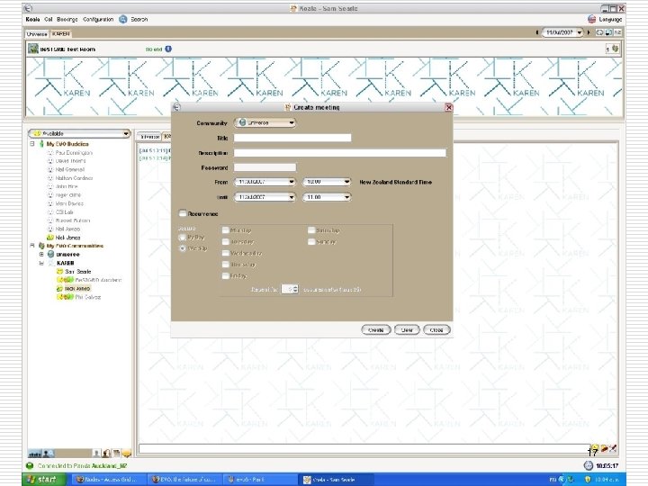Image resolution: width=648 pixels, height=486 pixels.
Task: Switch to the Universe tab at top
Action: (37, 34)
